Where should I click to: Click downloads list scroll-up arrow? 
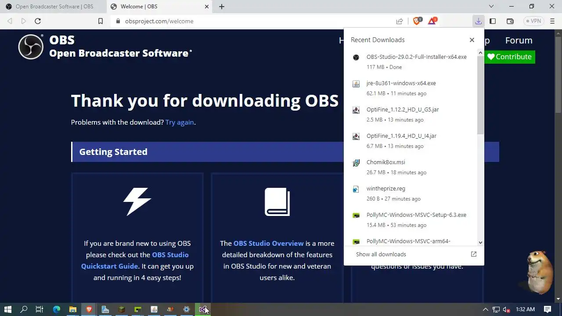[480, 53]
